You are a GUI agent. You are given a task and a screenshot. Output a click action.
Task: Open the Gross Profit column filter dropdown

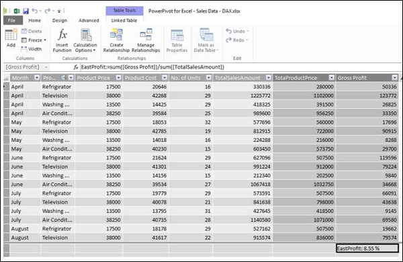coord(395,78)
